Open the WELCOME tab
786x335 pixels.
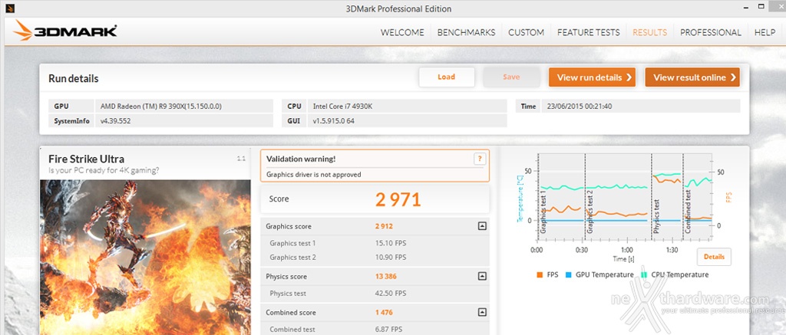click(402, 32)
